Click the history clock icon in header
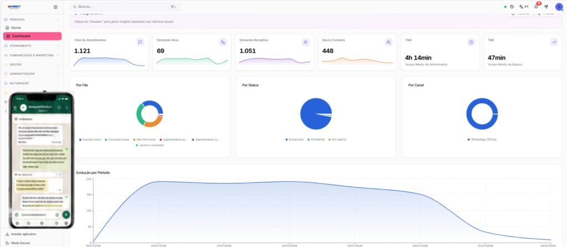This screenshot has height=247, width=567. tap(512, 7)
